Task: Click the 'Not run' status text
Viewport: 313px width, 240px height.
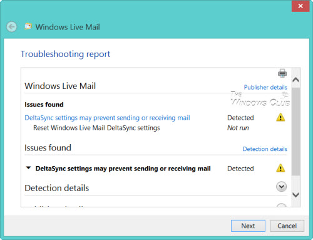Action: (238, 128)
